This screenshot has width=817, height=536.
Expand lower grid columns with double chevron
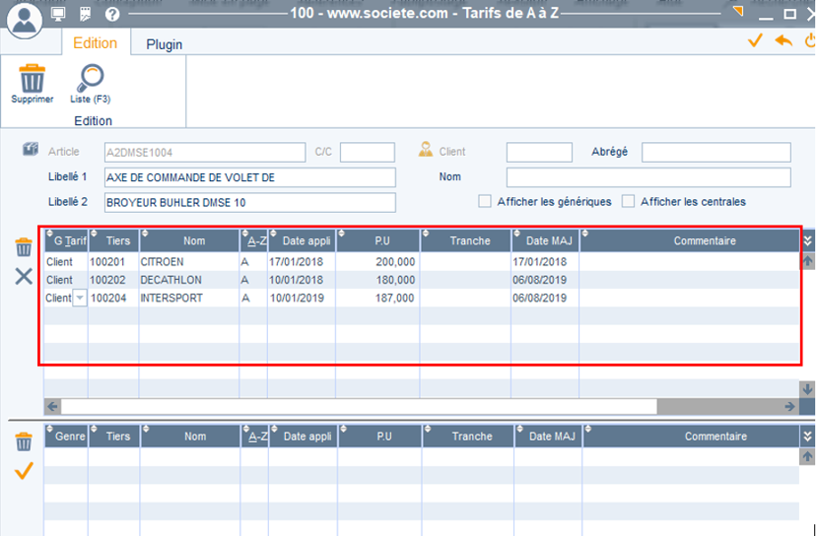(x=807, y=436)
